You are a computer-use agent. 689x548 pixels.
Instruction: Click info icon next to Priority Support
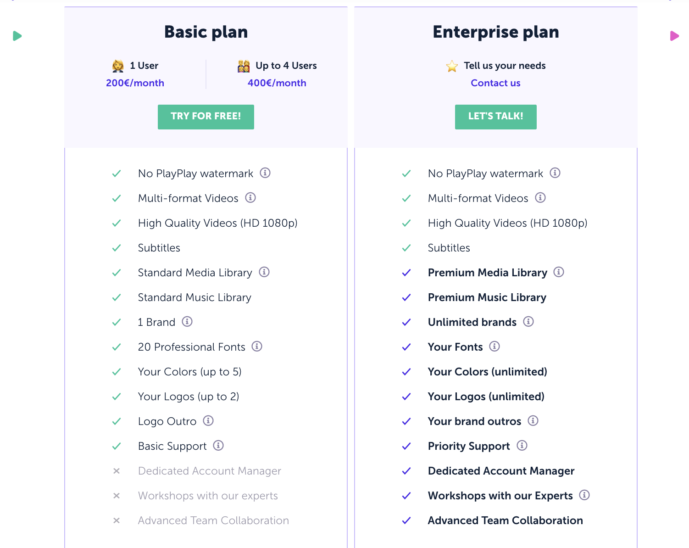coord(522,446)
